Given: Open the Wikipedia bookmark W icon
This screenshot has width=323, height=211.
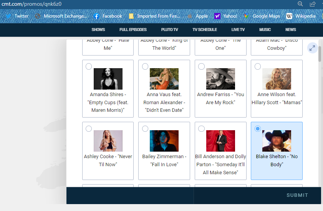Looking at the screenshot, I should [289, 16].
